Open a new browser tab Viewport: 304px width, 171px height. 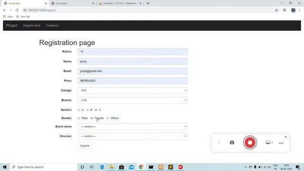[x=148, y=3]
